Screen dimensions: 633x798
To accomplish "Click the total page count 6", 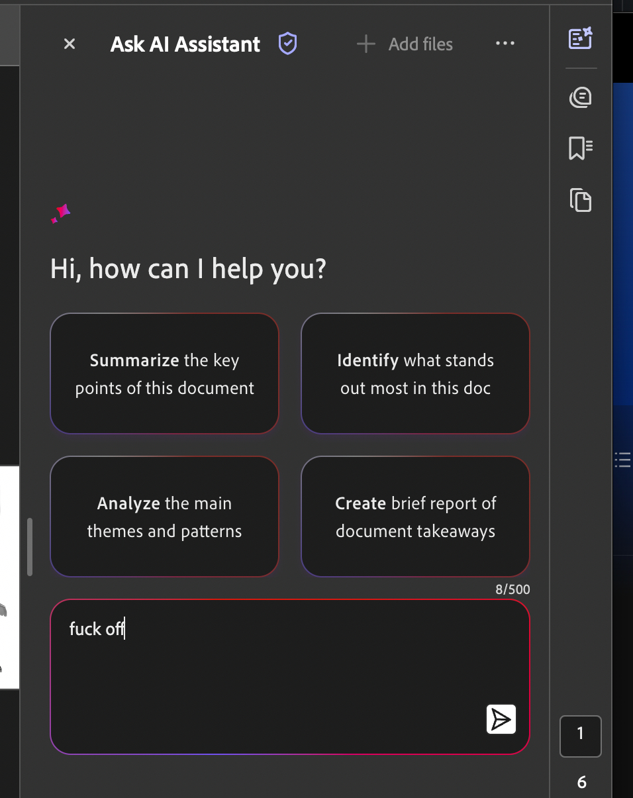I will tap(581, 782).
